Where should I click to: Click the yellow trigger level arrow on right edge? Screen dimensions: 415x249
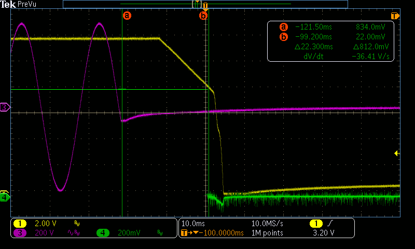[397, 153]
